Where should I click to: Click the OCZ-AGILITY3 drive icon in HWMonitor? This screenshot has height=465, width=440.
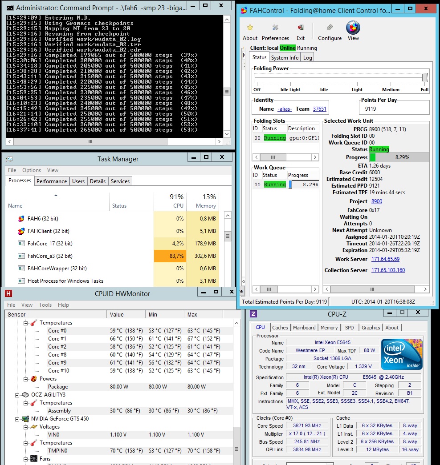[25, 395]
